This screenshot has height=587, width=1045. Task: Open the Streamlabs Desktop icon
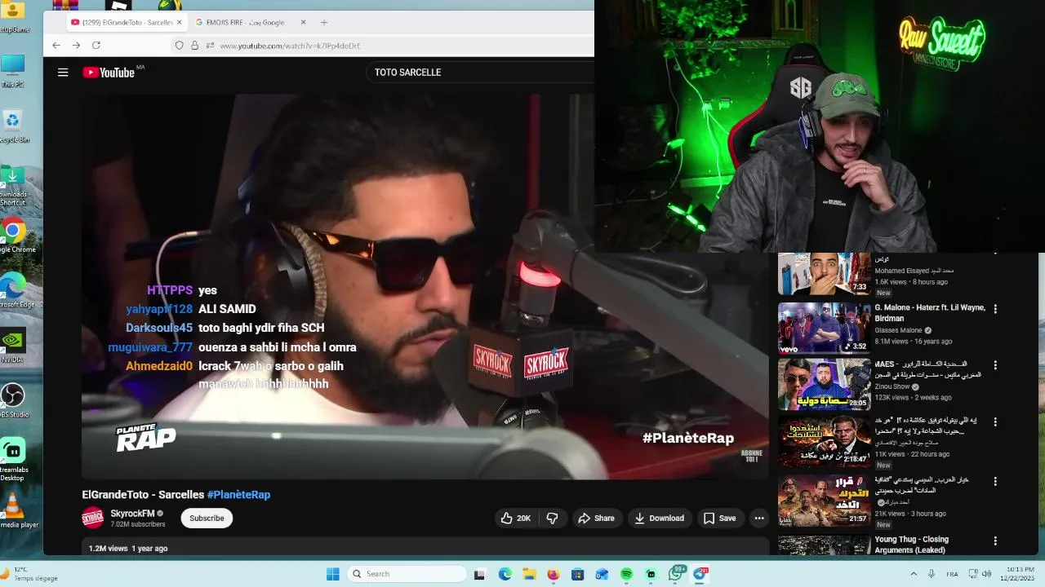(x=12, y=459)
